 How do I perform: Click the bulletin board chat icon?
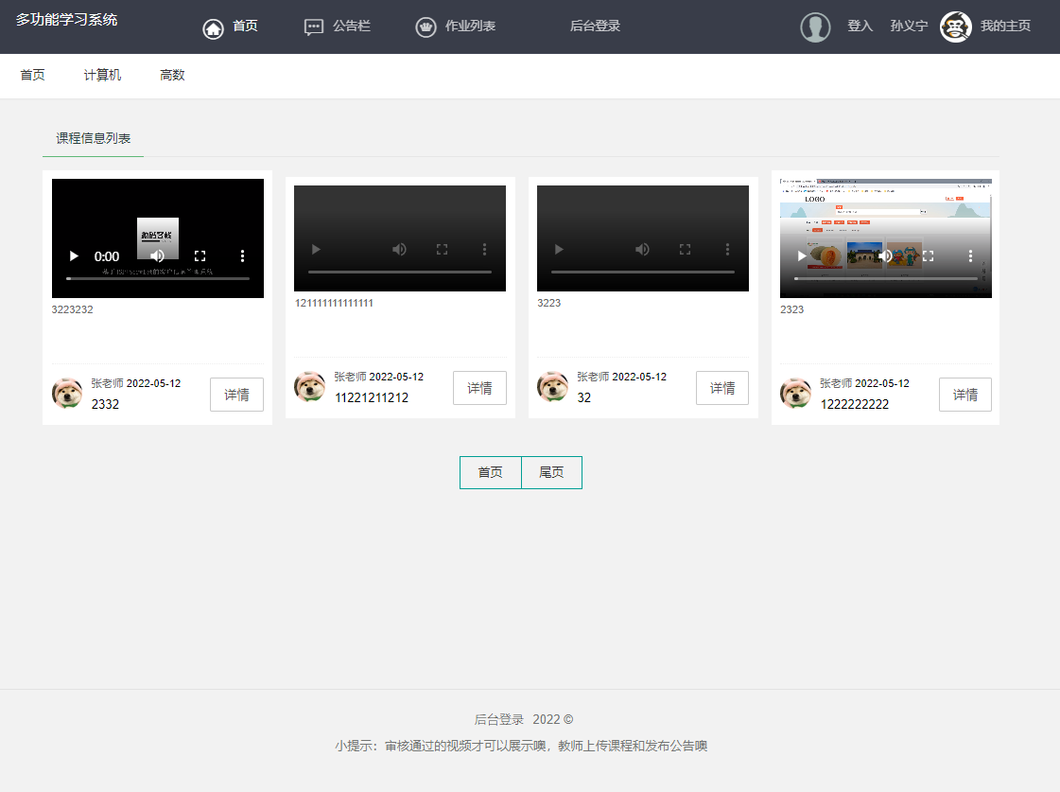(314, 27)
